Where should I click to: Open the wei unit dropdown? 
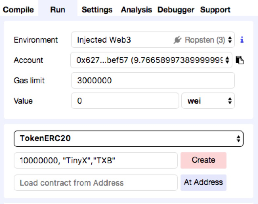point(208,101)
